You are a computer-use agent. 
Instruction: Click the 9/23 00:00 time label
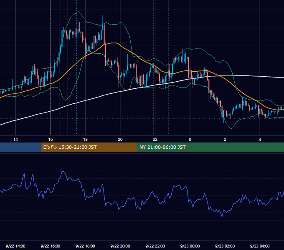(x=190, y=246)
